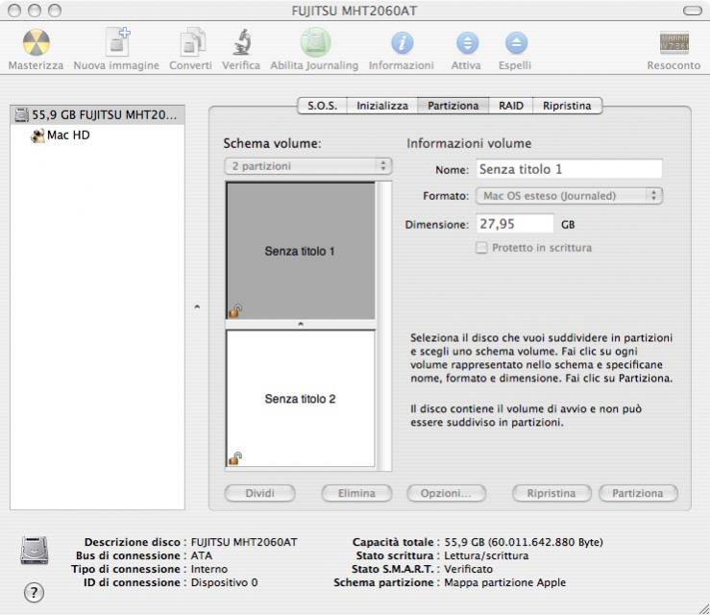Click the 'Lettura/scrittura' status text
Viewport: 710px width, 615px height.
pyautogui.click(x=486, y=555)
